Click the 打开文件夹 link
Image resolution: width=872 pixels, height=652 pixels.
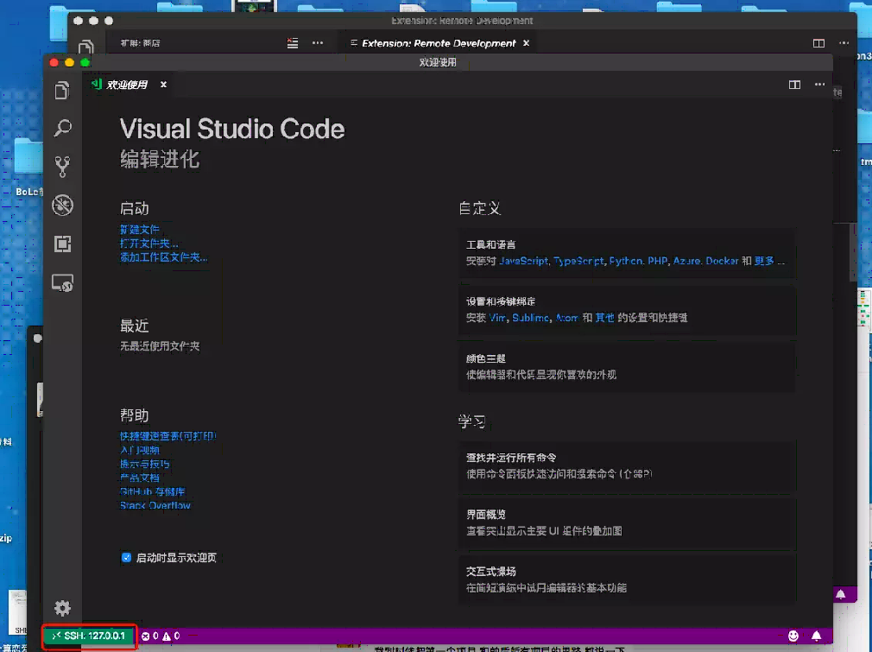pos(148,244)
